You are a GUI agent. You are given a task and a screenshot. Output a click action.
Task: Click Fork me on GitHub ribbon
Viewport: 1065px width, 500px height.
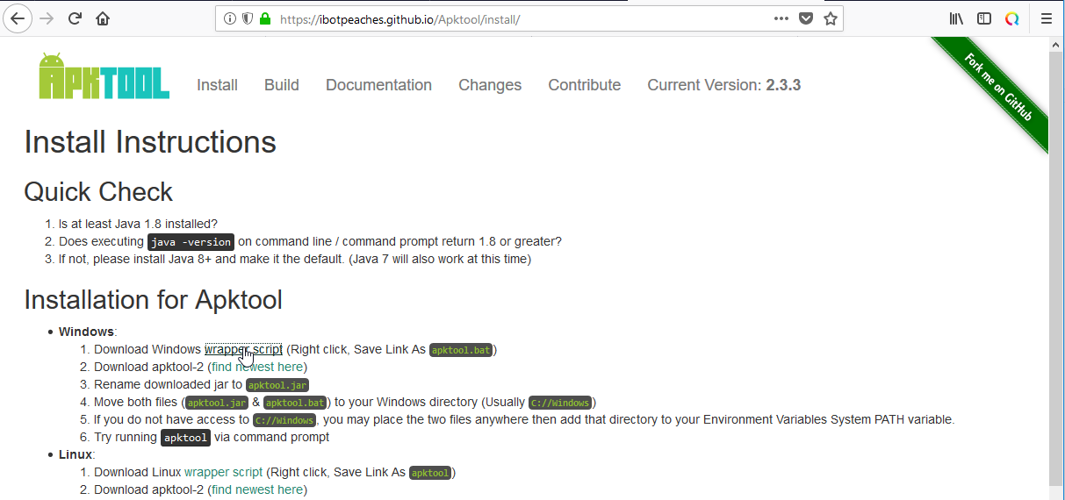(x=997, y=88)
